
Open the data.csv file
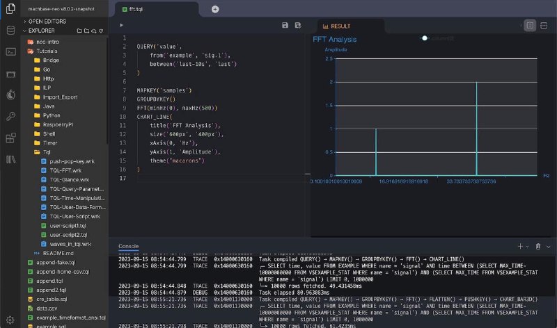47,309
